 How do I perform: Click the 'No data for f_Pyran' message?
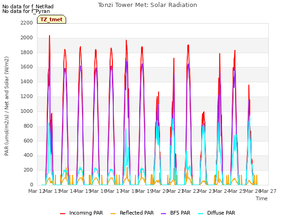(x=26, y=11)
